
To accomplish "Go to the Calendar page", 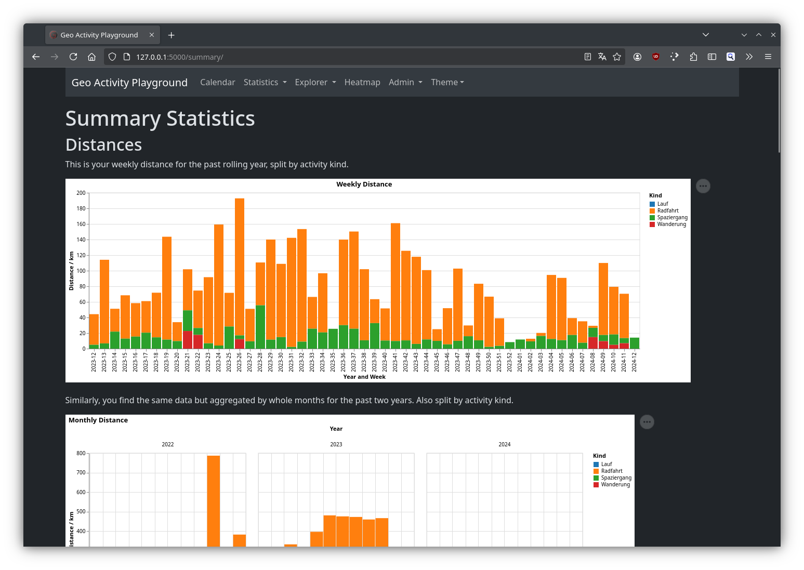I will point(218,82).
